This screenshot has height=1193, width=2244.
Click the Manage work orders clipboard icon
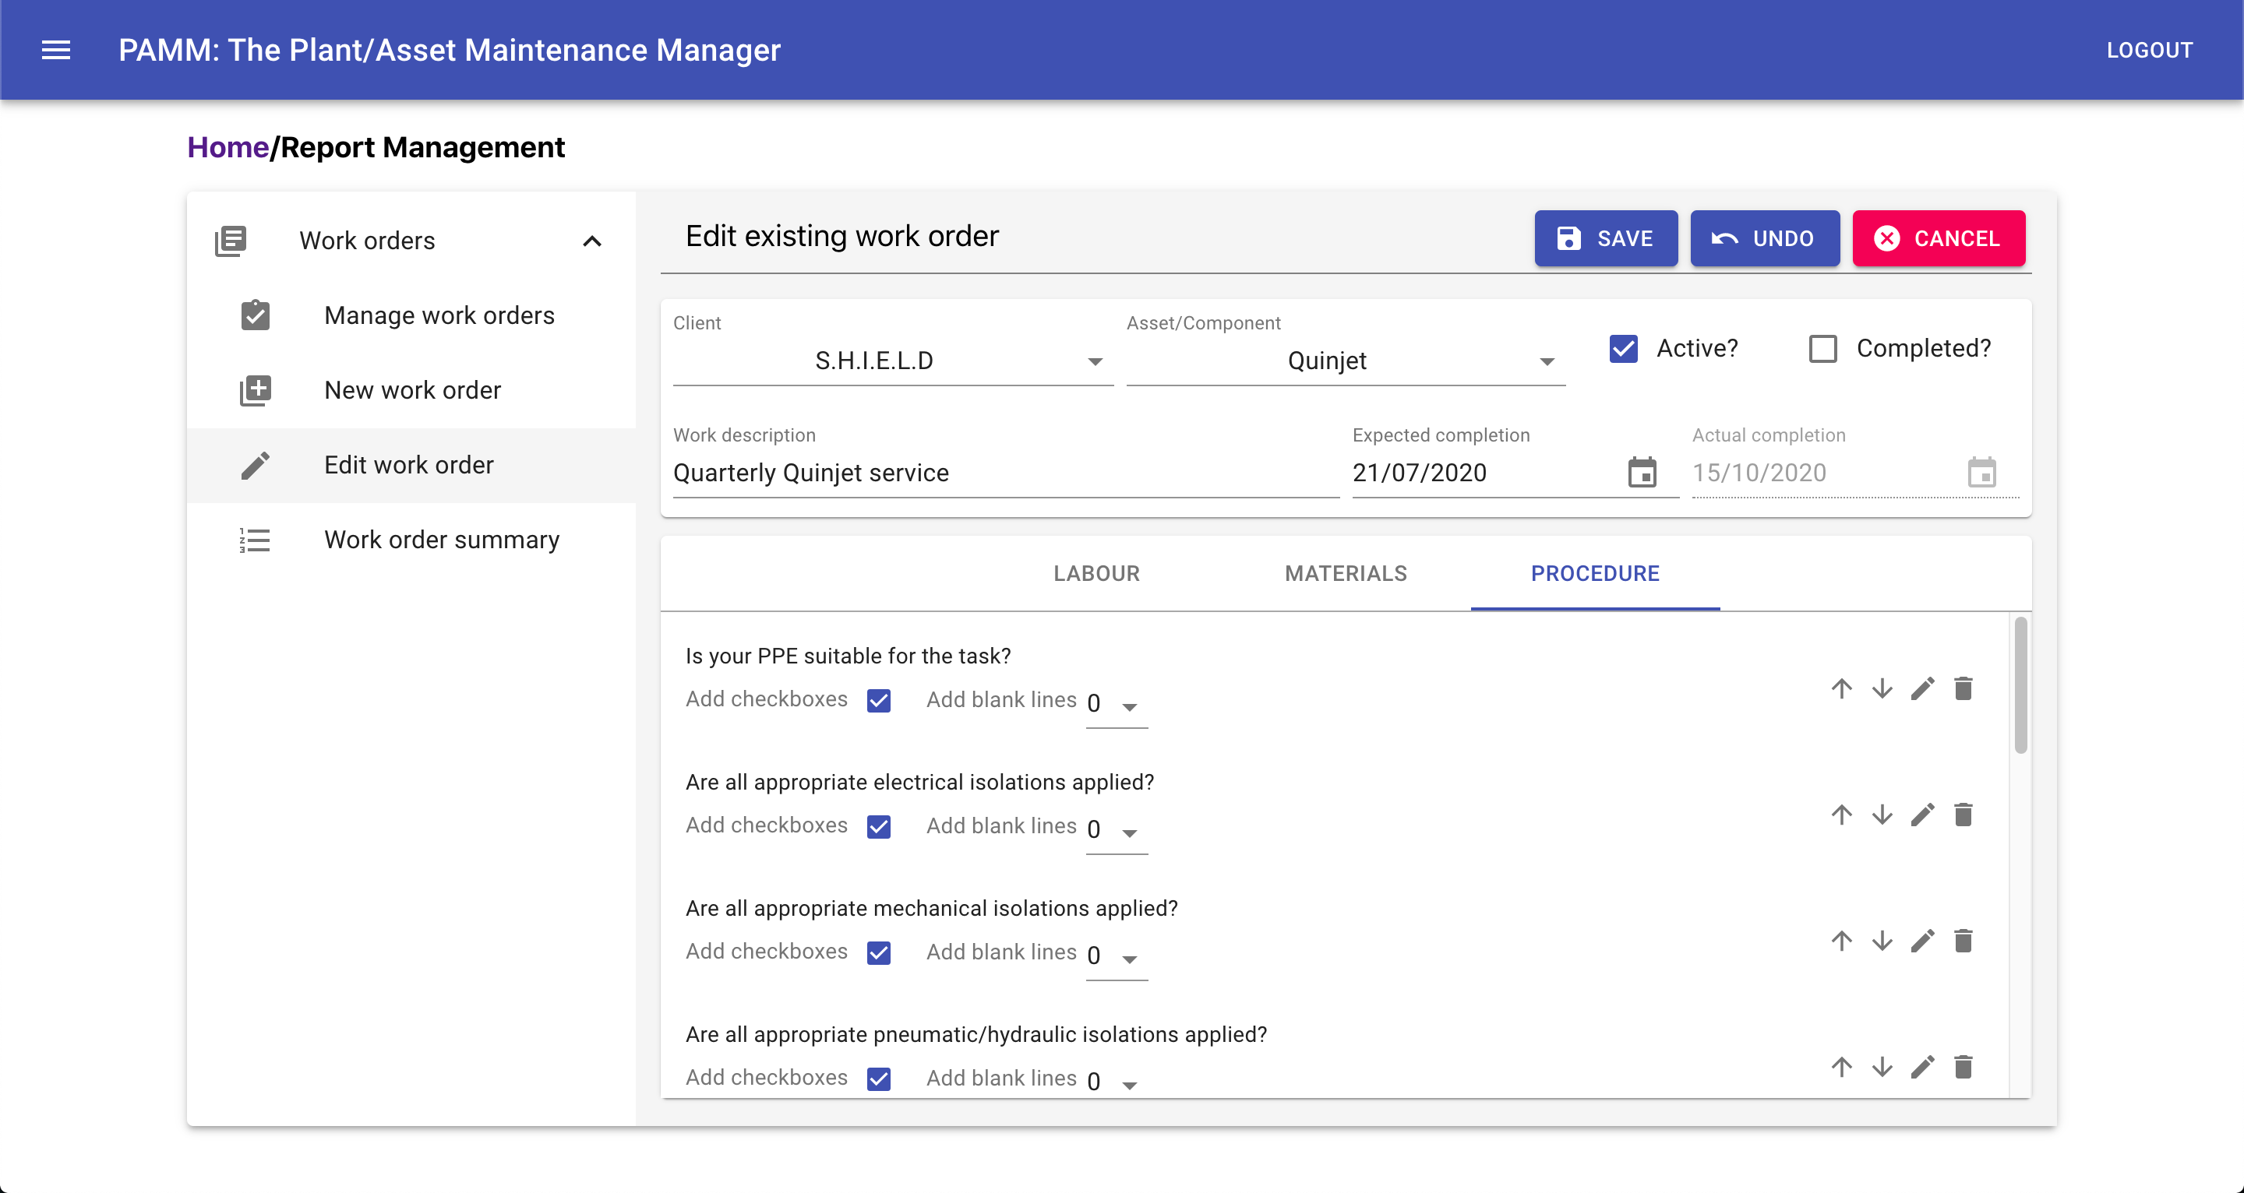pyautogui.click(x=256, y=315)
